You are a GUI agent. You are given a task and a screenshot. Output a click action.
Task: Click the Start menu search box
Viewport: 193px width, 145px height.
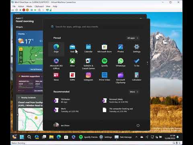coord(96,27)
